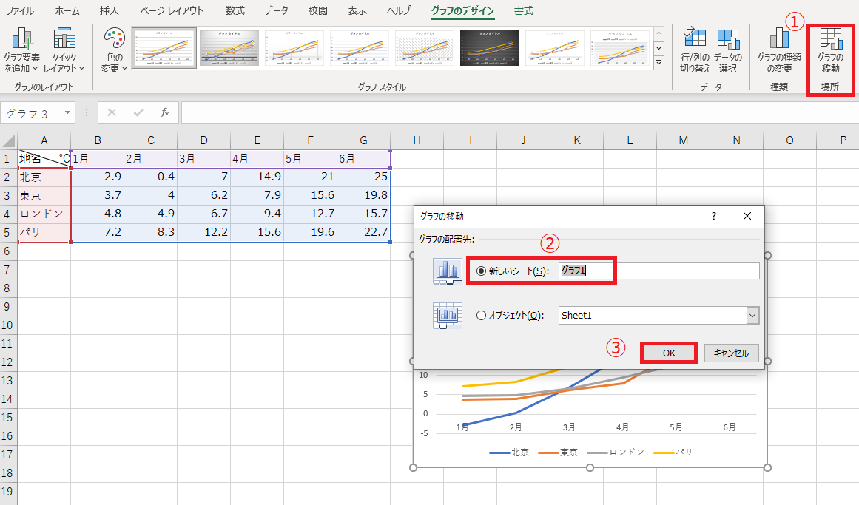
Task: Open the ホーム tab
Action: (x=67, y=10)
